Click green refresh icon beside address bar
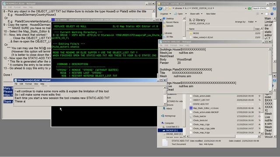 click(x=249, y=8)
